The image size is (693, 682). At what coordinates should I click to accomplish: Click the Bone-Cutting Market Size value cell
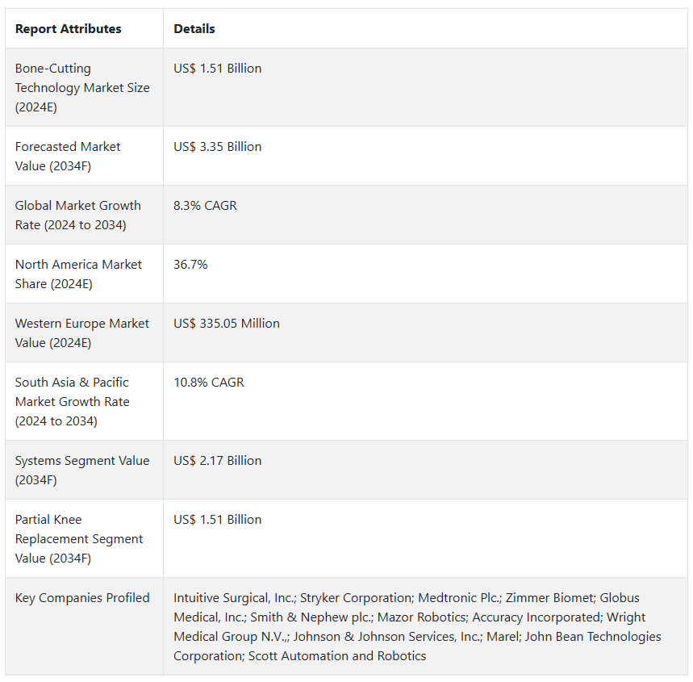point(218,69)
